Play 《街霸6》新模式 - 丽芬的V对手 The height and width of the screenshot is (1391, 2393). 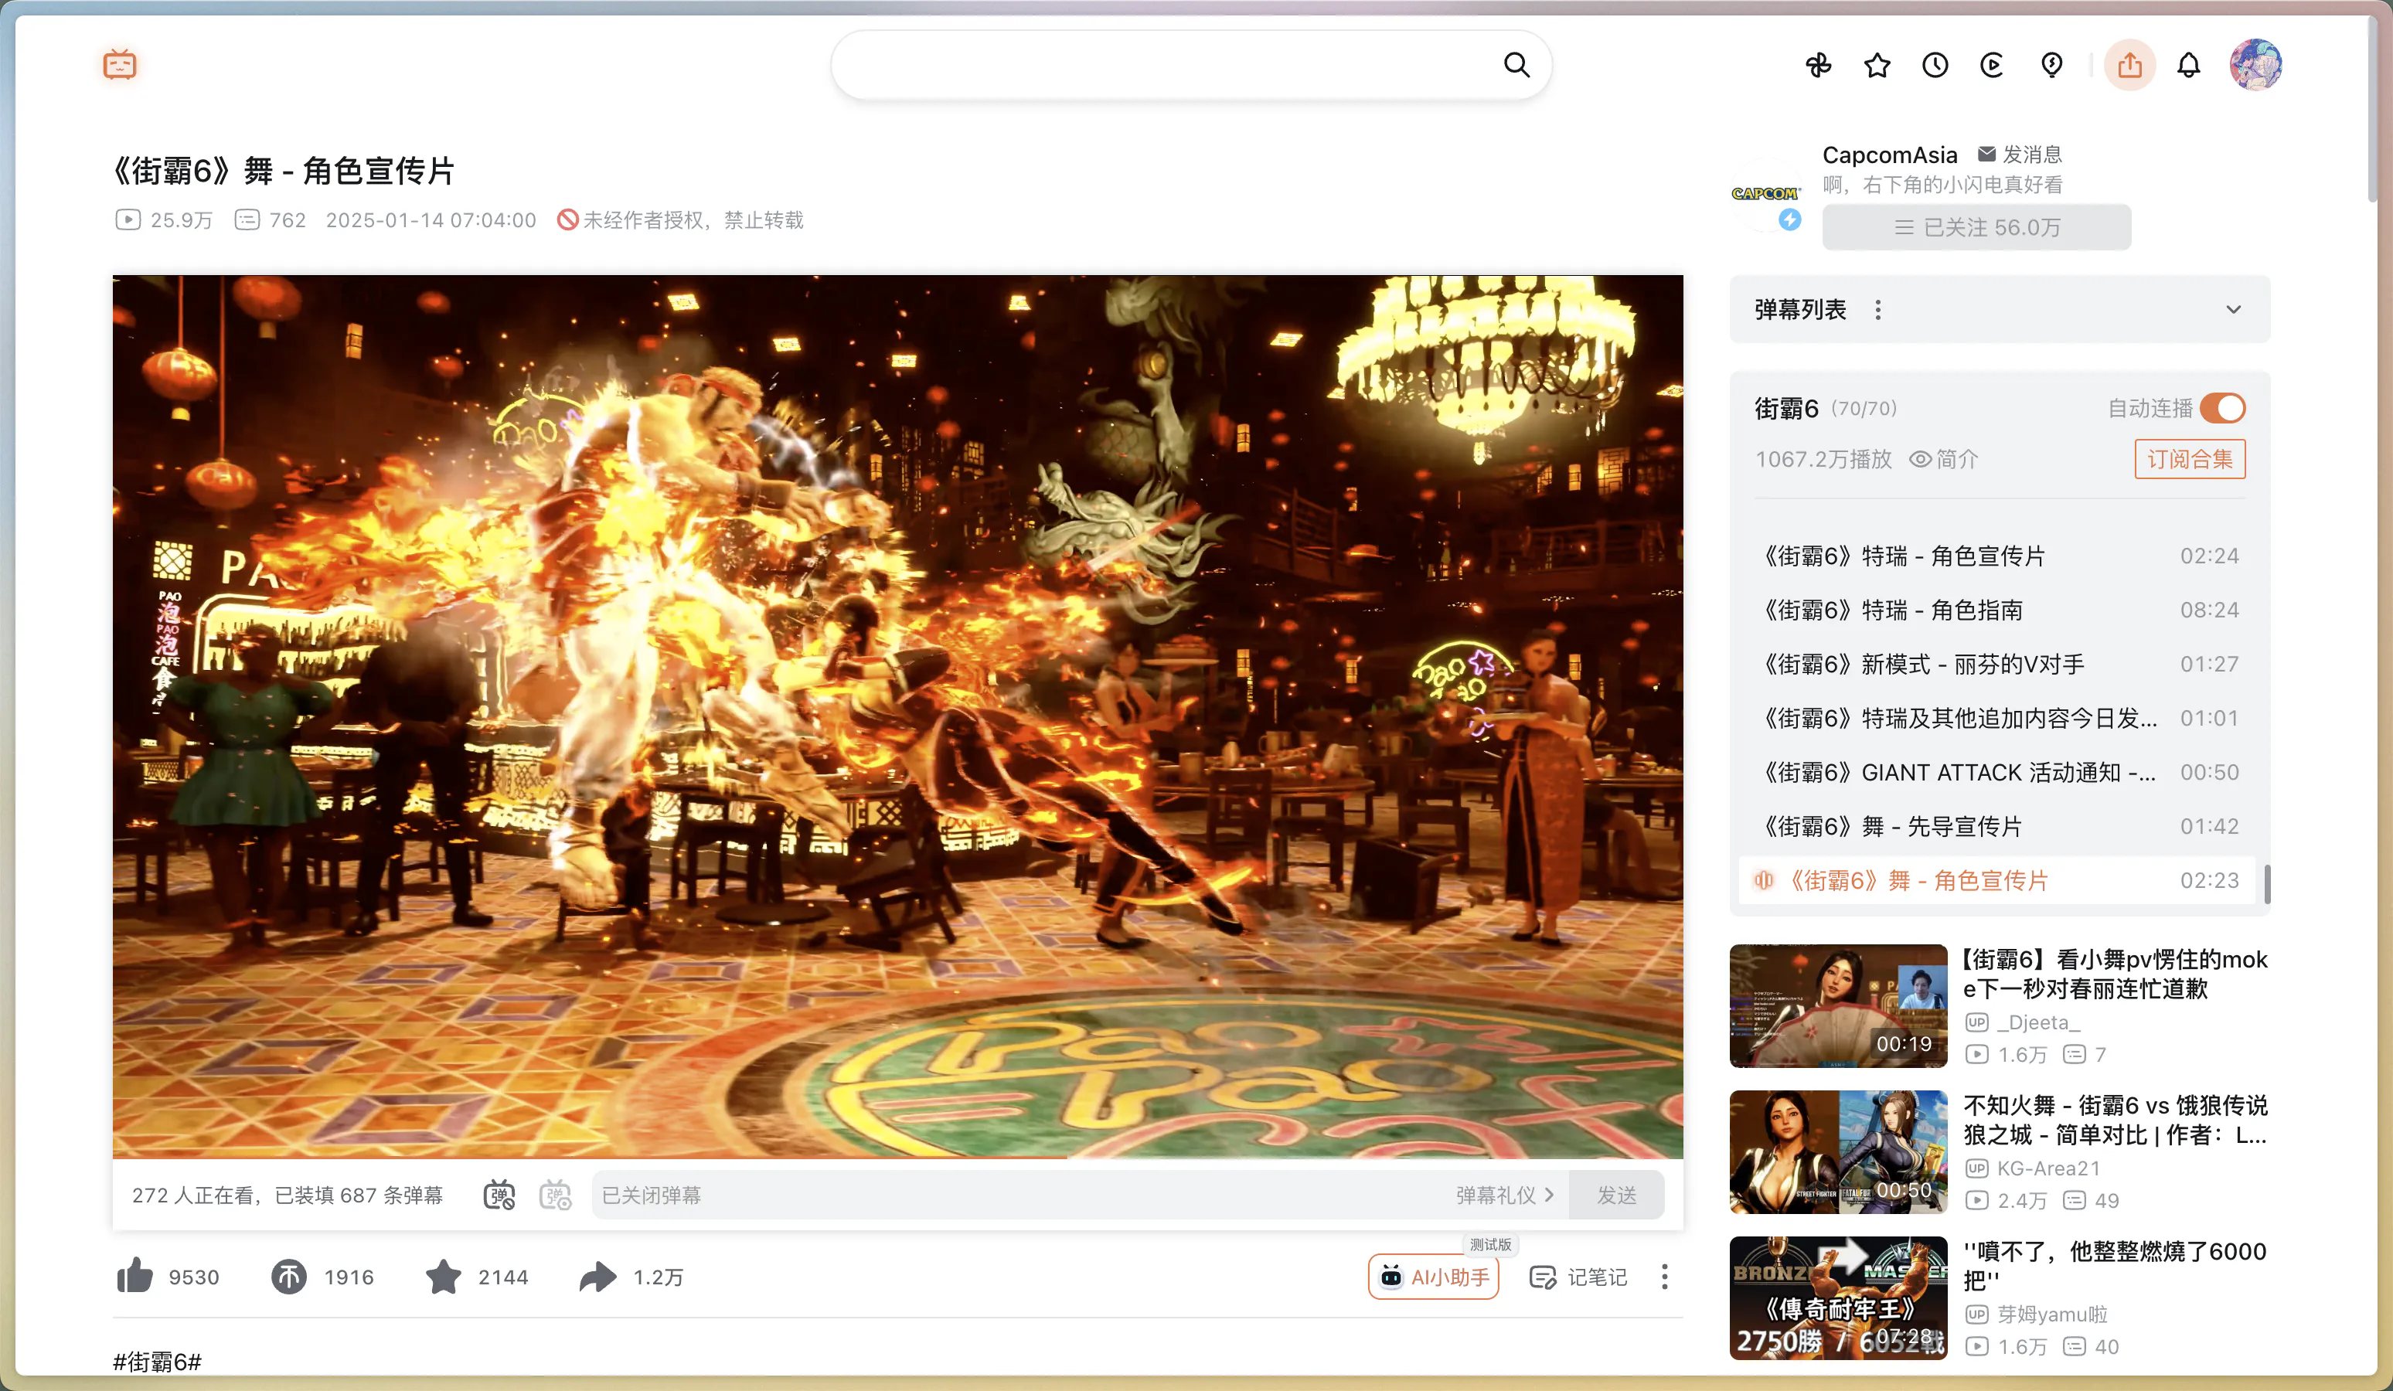[x=1999, y=664]
